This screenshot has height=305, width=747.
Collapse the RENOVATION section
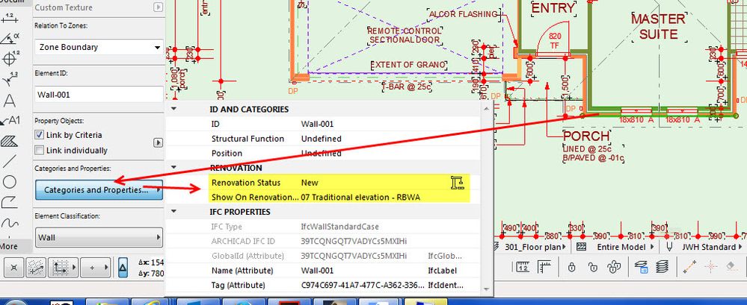pos(173,168)
